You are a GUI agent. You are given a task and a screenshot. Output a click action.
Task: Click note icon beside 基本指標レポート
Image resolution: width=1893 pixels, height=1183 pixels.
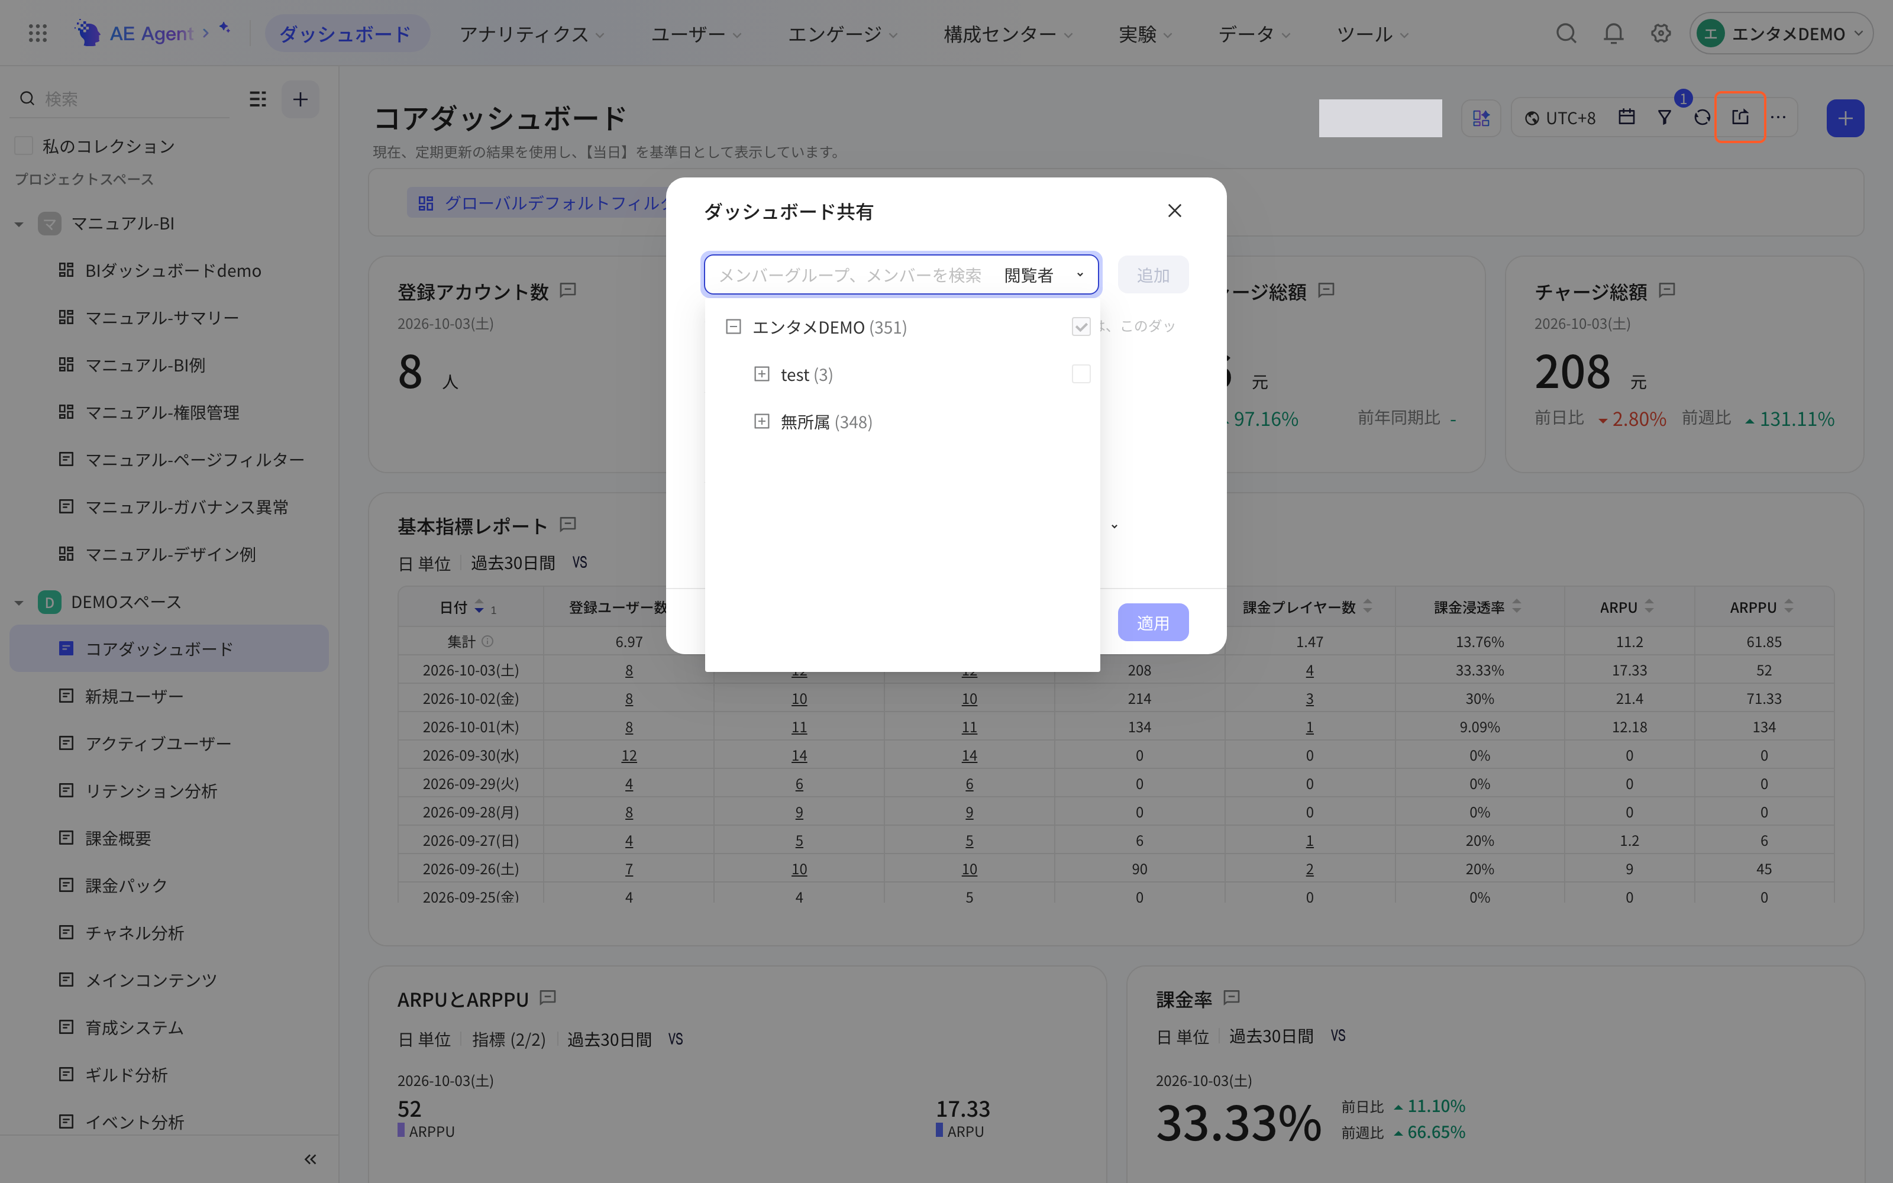568,524
